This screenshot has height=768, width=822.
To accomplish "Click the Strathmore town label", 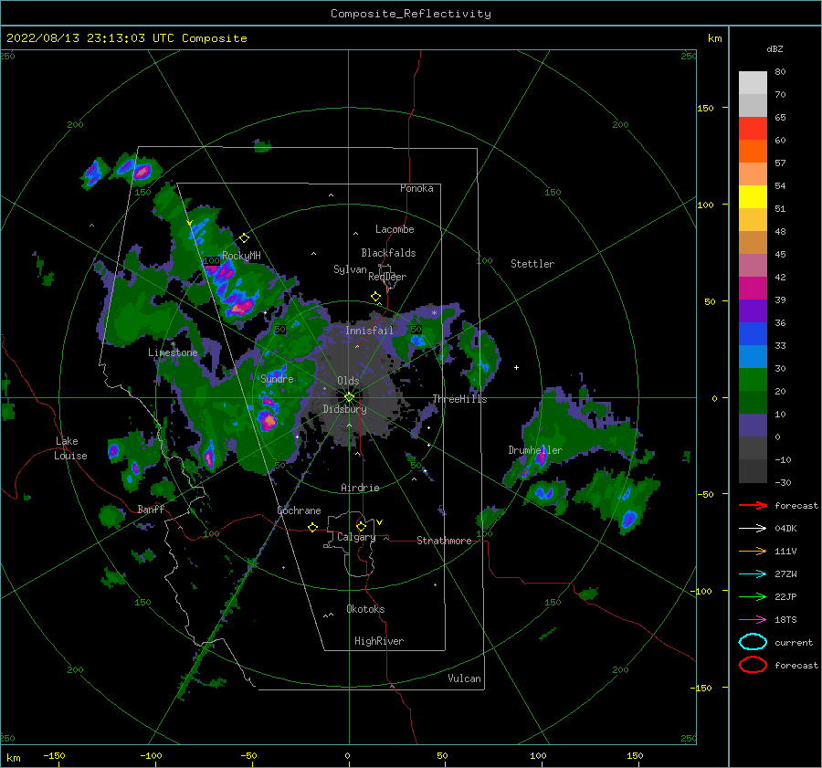I will [x=444, y=541].
